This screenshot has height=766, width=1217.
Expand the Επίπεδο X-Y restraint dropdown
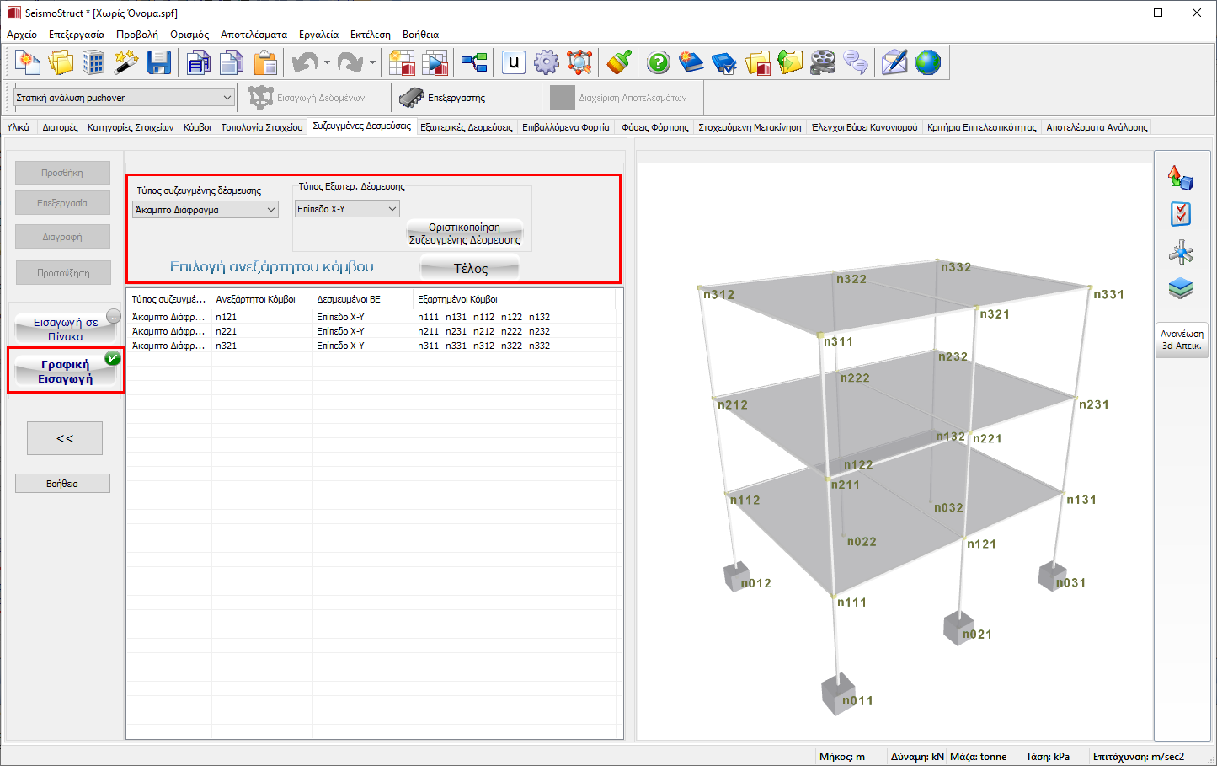point(347,209)
